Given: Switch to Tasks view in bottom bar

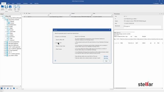Looking at the screenshot, I should coord(11,88).
